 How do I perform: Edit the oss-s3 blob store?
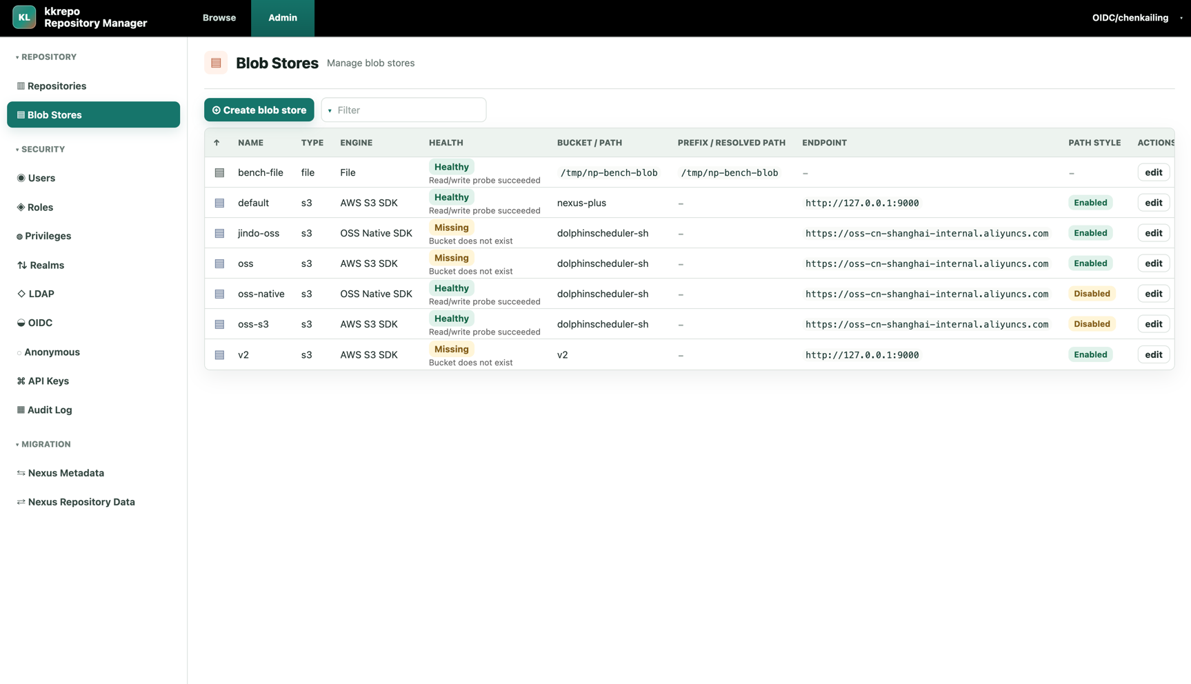(1153, 324)
